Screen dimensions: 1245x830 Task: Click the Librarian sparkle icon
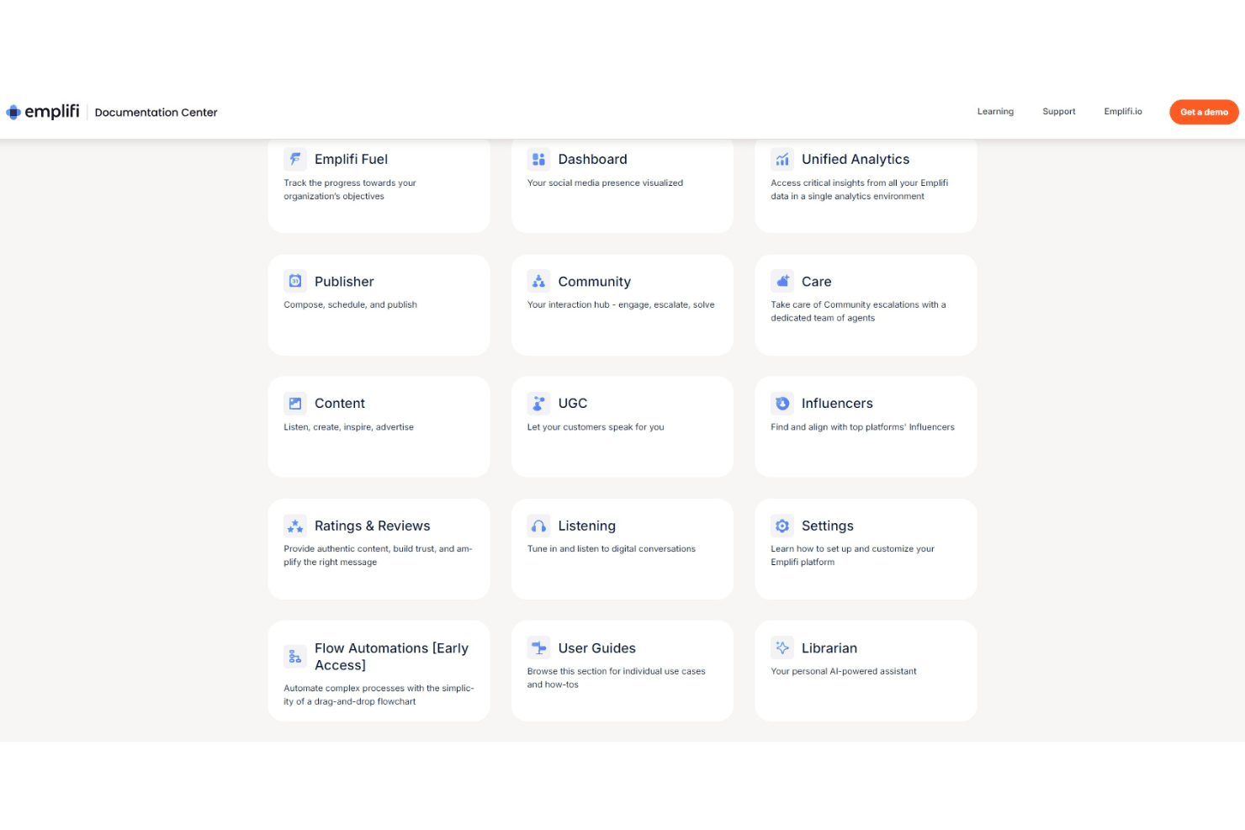[782, 648]
